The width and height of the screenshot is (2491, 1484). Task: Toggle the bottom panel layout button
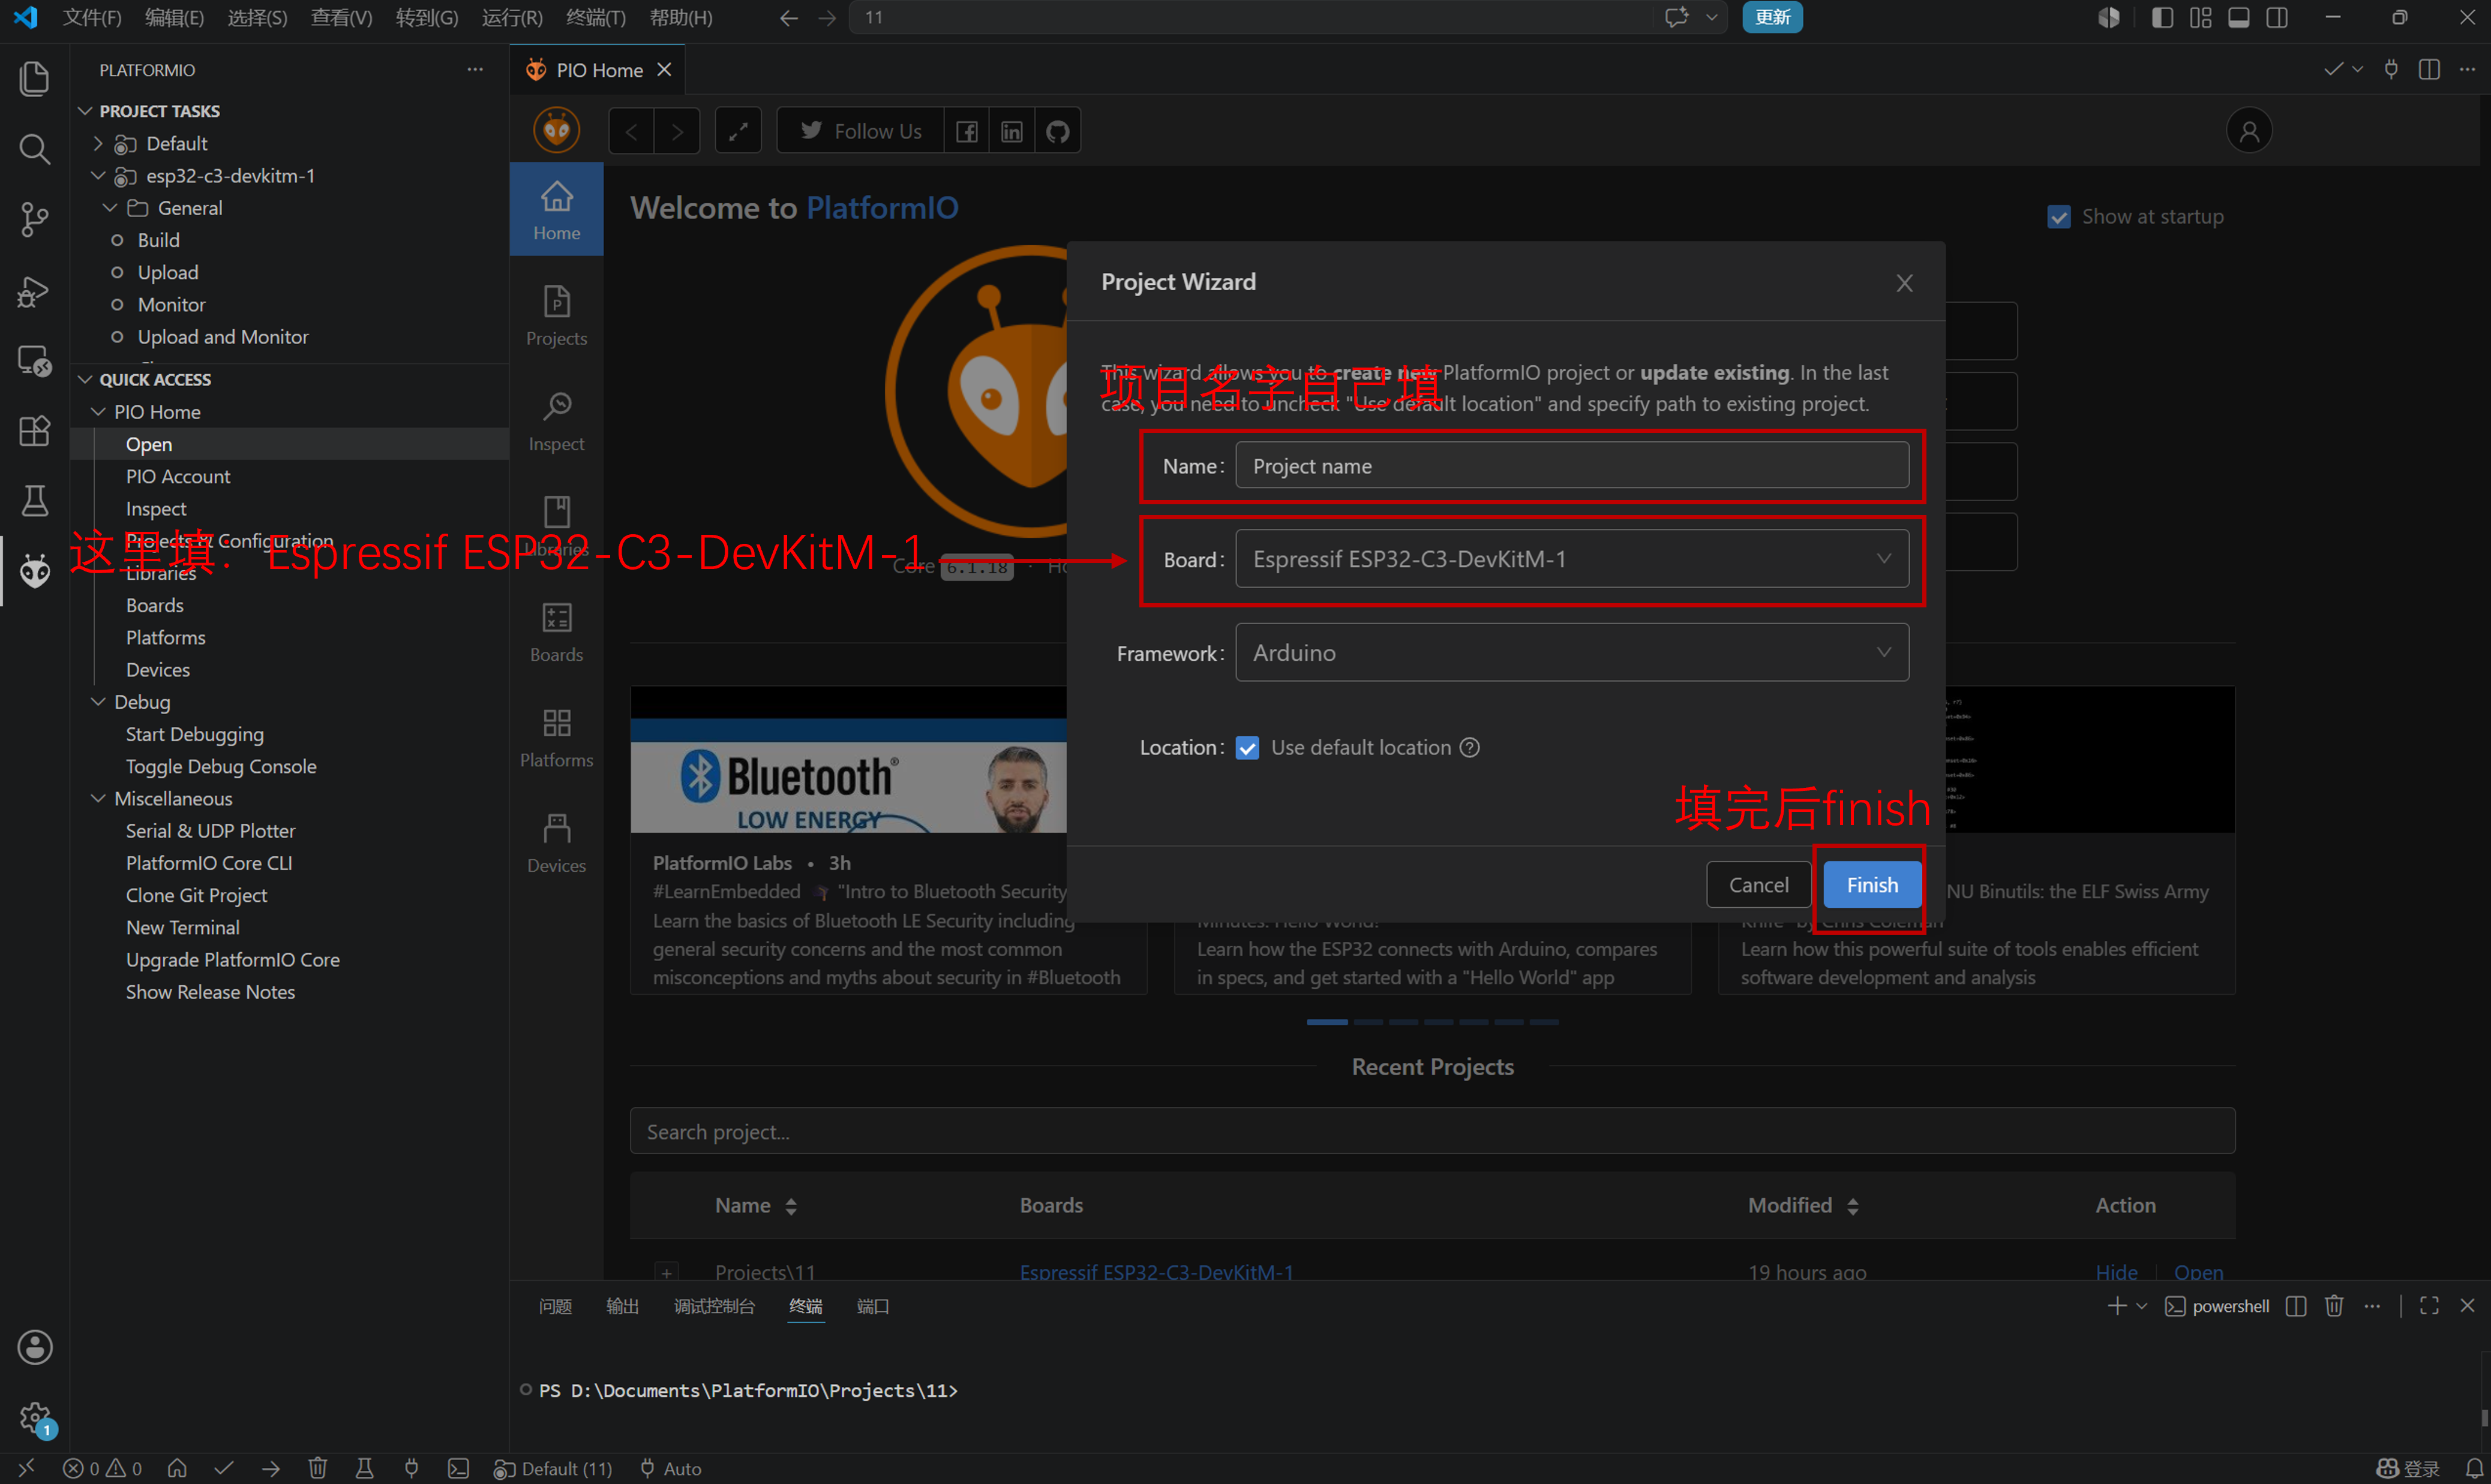(x=2239, y=17)
